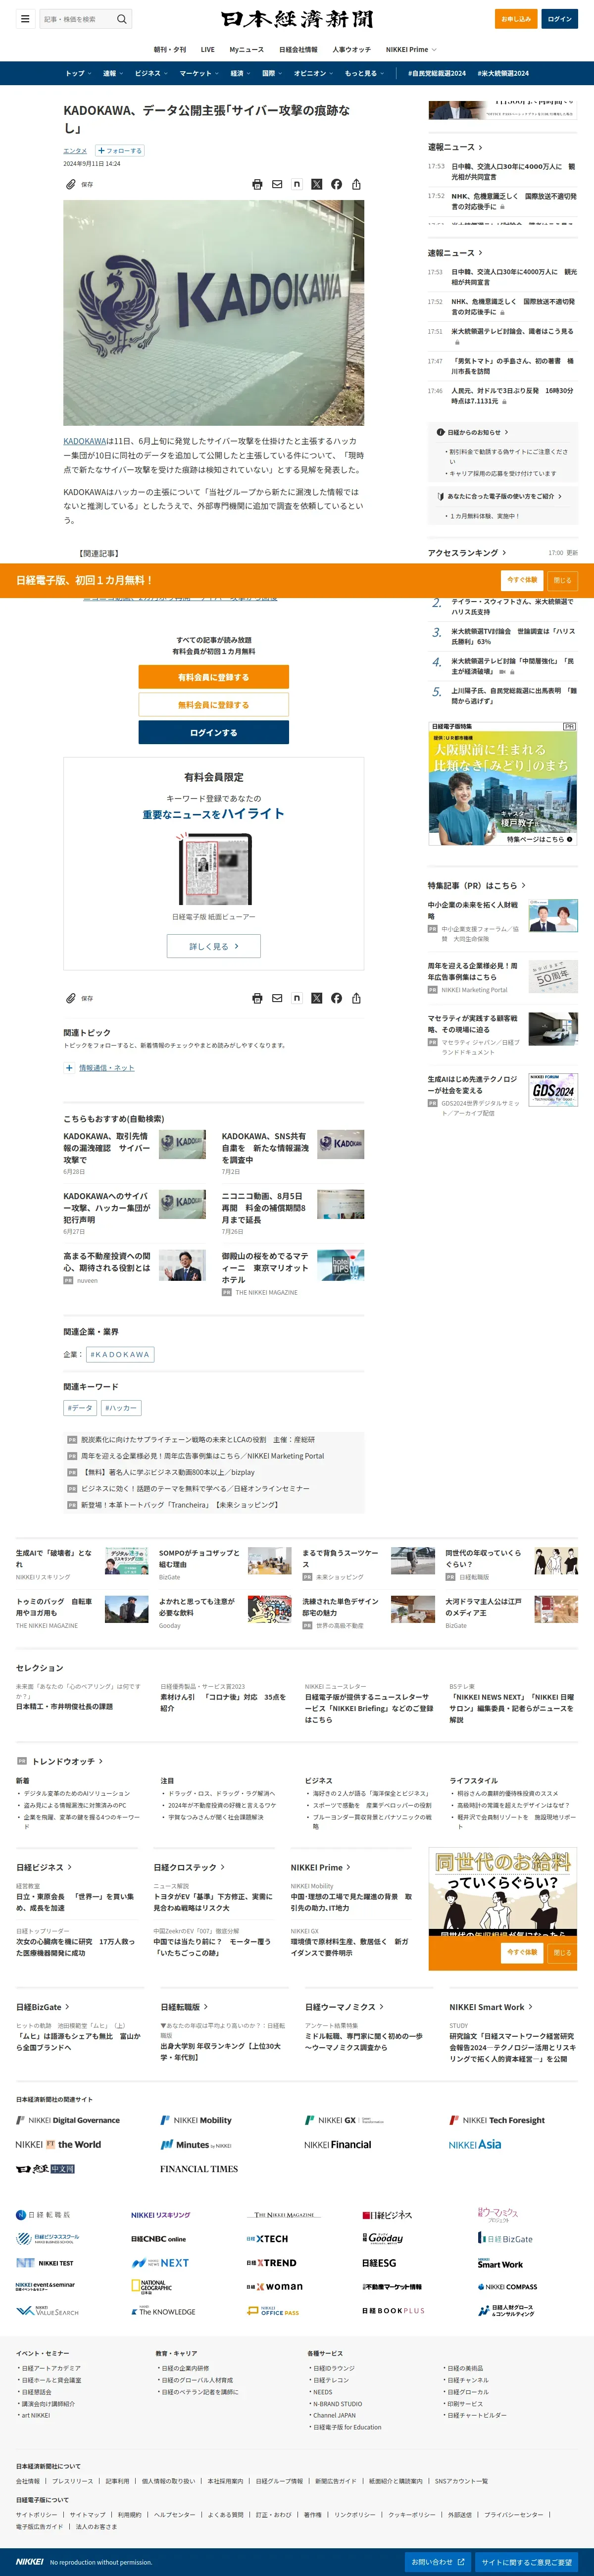Expand the トップ navigation dropdown
Screen dimensions: 594x2576
pyautogui.click(x=78, y=73)
